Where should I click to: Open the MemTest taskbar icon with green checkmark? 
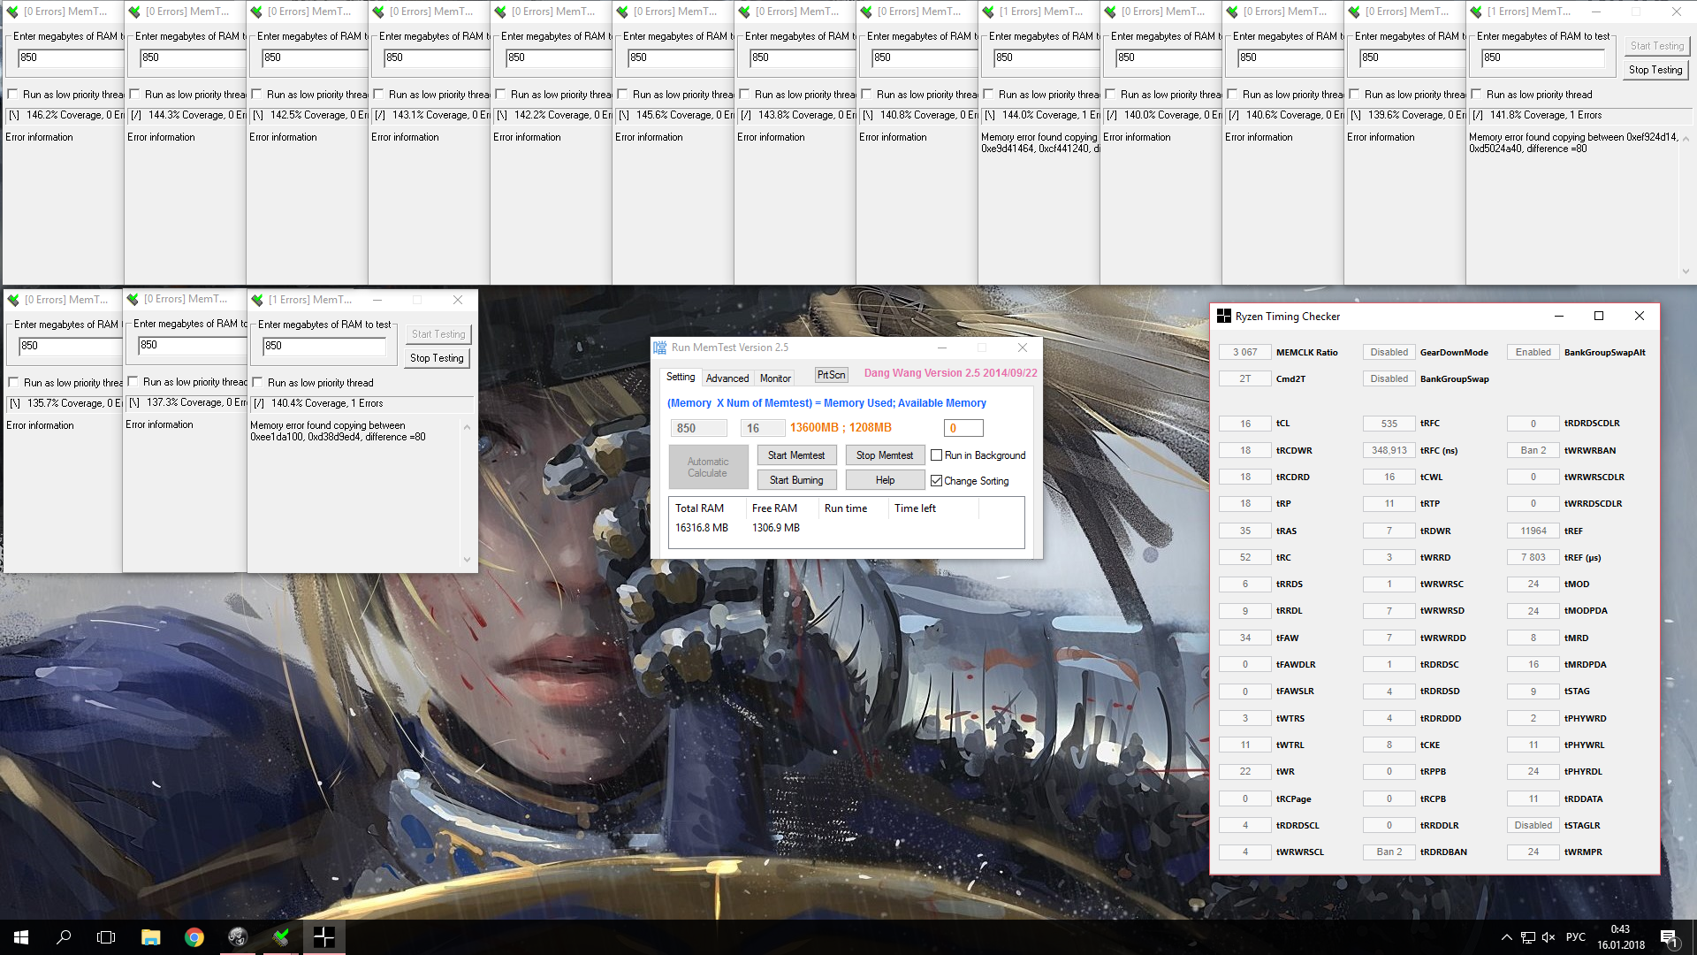pyautogui.click(x=281, y=937)
